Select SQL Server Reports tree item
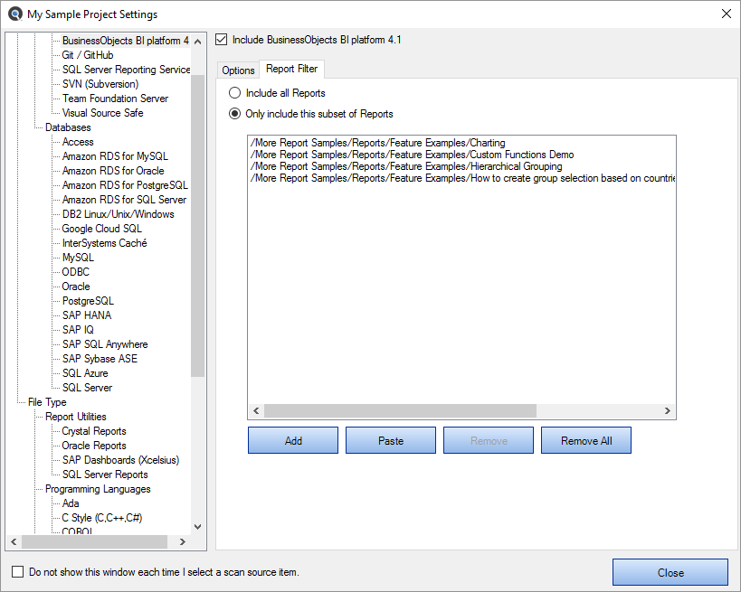The image size is (741, 592). pos(105,475)
